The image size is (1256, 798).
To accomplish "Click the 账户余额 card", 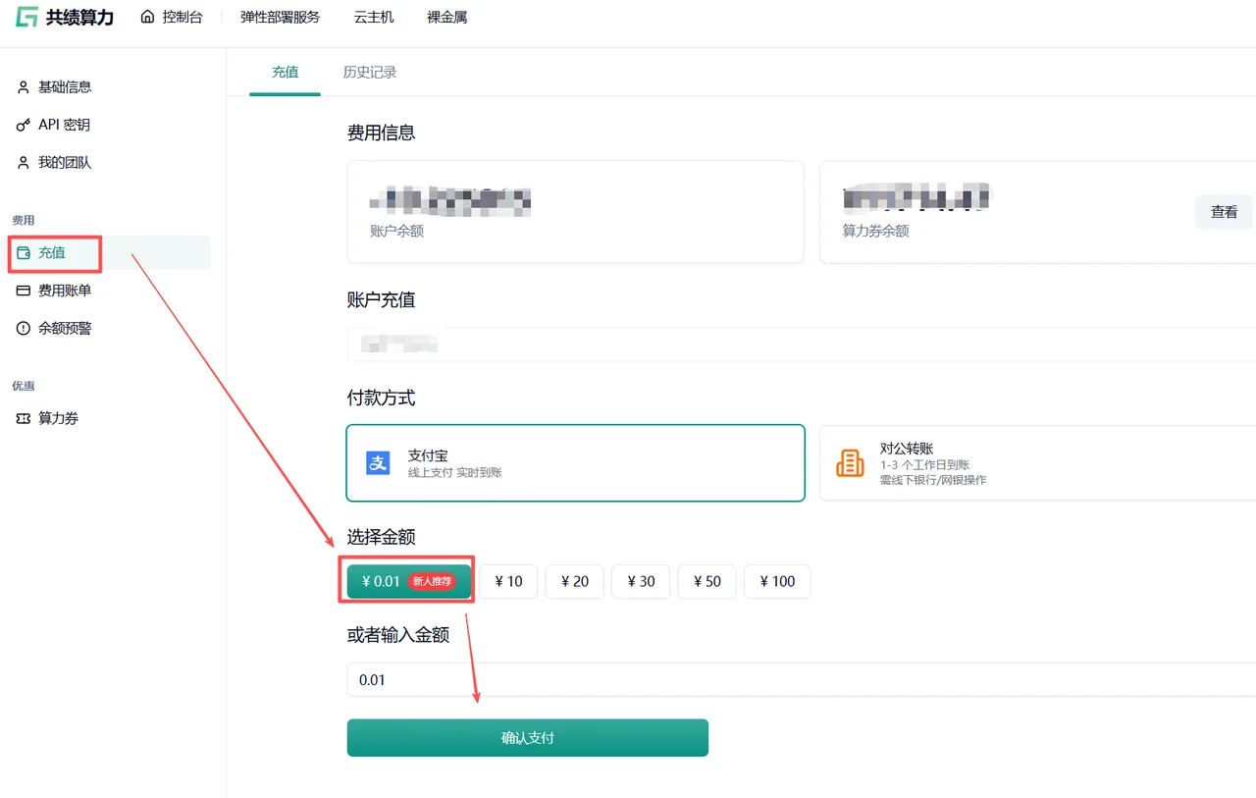I will (x=576, y=212).
